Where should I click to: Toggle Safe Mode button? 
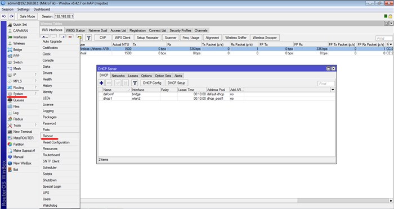click(28, 16)
